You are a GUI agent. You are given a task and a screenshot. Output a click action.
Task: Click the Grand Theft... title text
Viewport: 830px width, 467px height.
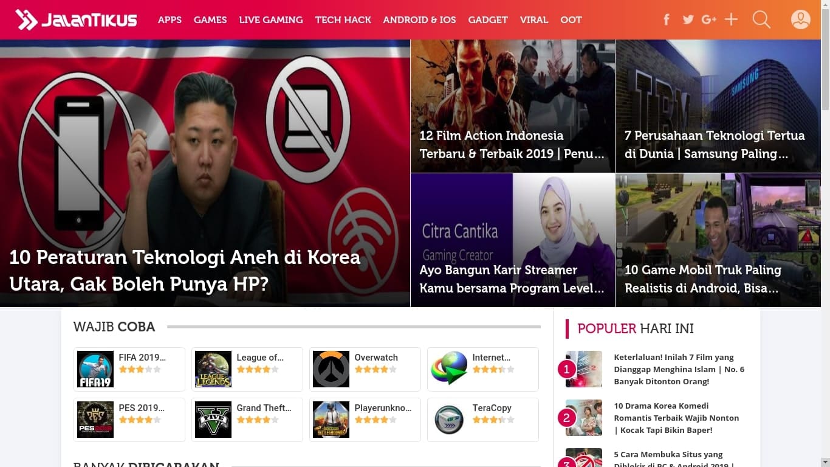point(264,408)
